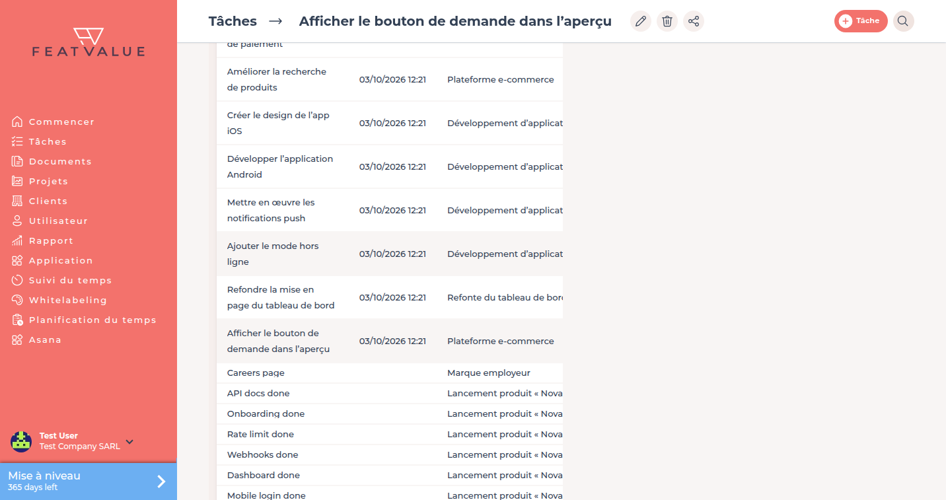The width and height of the screenshot is (946, 500).
Task: Select task "Créer le design de l'app iOS"
Action: 390,123
